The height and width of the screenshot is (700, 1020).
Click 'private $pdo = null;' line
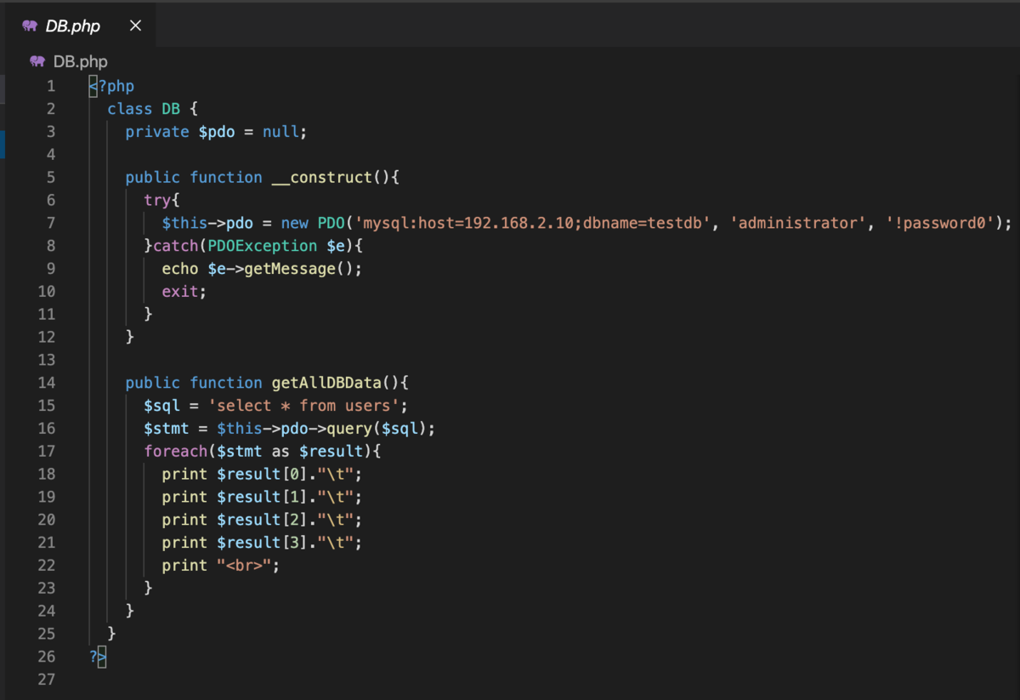click(x=216, y=132)
